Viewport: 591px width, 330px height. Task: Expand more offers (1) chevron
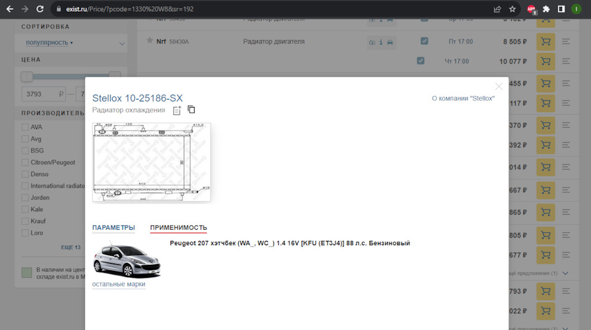pos(565,273)
